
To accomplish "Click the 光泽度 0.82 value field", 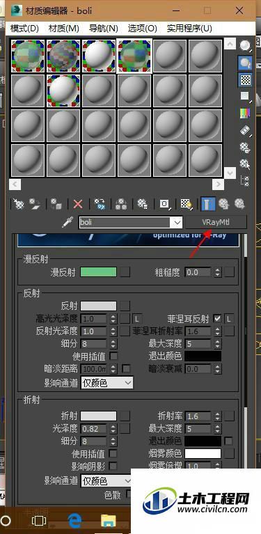I will tap(93, 429).
